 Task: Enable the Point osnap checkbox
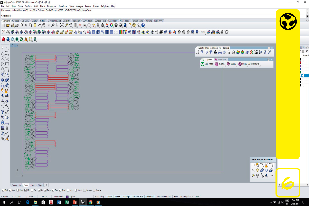[x=17, y=190]
